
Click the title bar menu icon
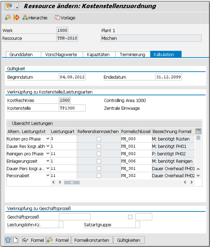pos(9,6)
